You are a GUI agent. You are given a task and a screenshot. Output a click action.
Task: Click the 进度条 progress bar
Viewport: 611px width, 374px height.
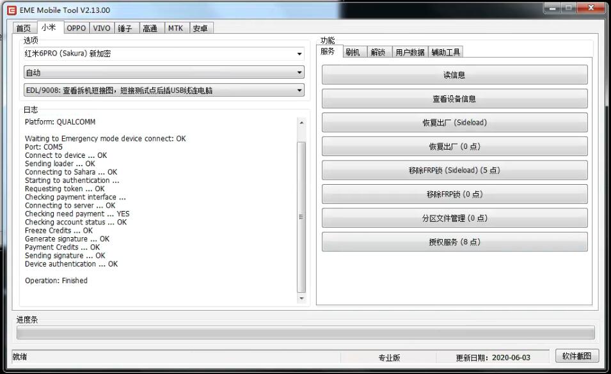[x=306, y=332]
